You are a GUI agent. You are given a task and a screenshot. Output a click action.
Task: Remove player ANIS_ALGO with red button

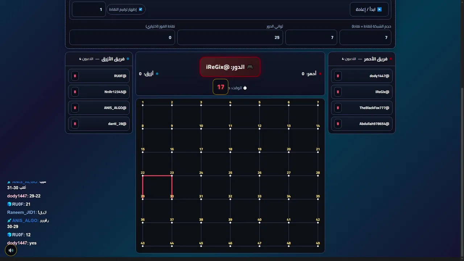coord(75,108)
